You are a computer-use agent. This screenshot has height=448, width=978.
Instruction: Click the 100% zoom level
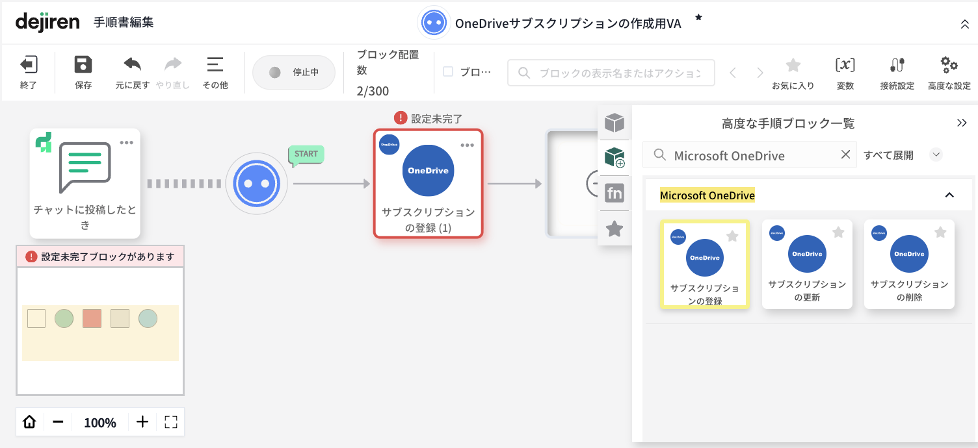pos(100,423)
